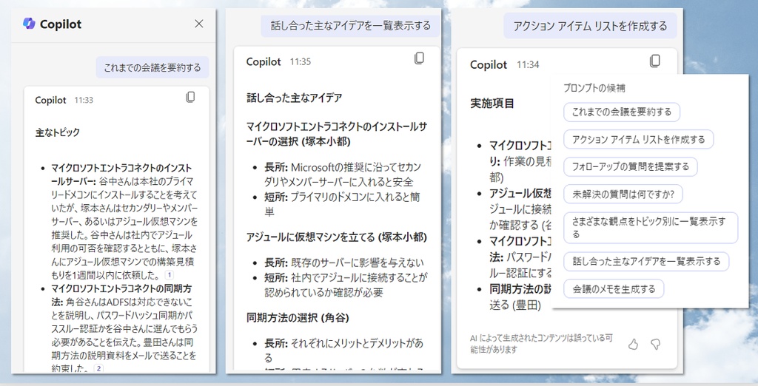Choose 会議のメモを生成する prompt
Image resolution: width=758 pixels, height=386 pixels.
[x=614, y=289]
